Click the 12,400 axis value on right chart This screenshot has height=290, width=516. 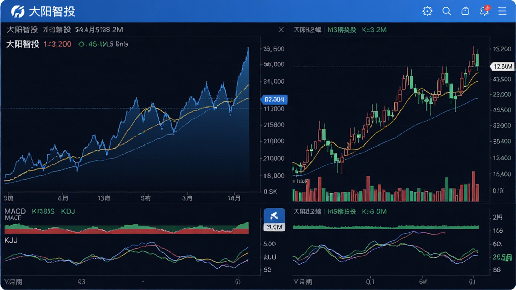[x=502, y=158]
